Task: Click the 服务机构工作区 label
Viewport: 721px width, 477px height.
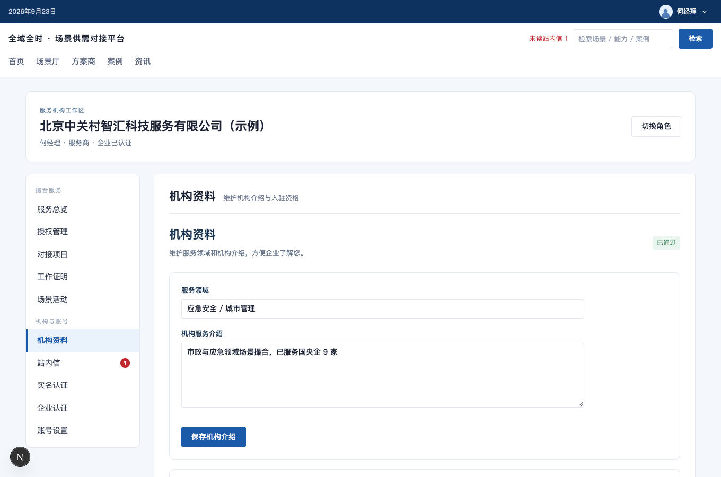Action: [x=62, y=110]
